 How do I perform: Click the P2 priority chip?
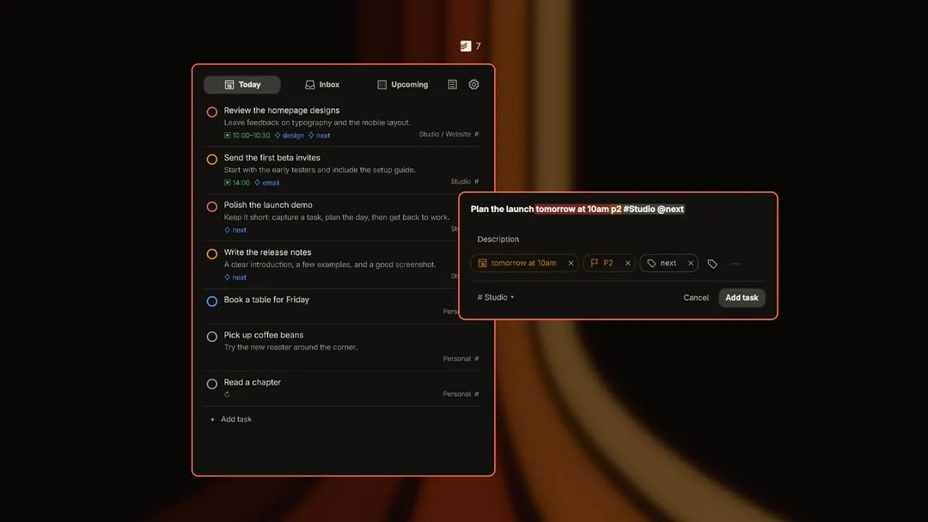pos(607,263)
